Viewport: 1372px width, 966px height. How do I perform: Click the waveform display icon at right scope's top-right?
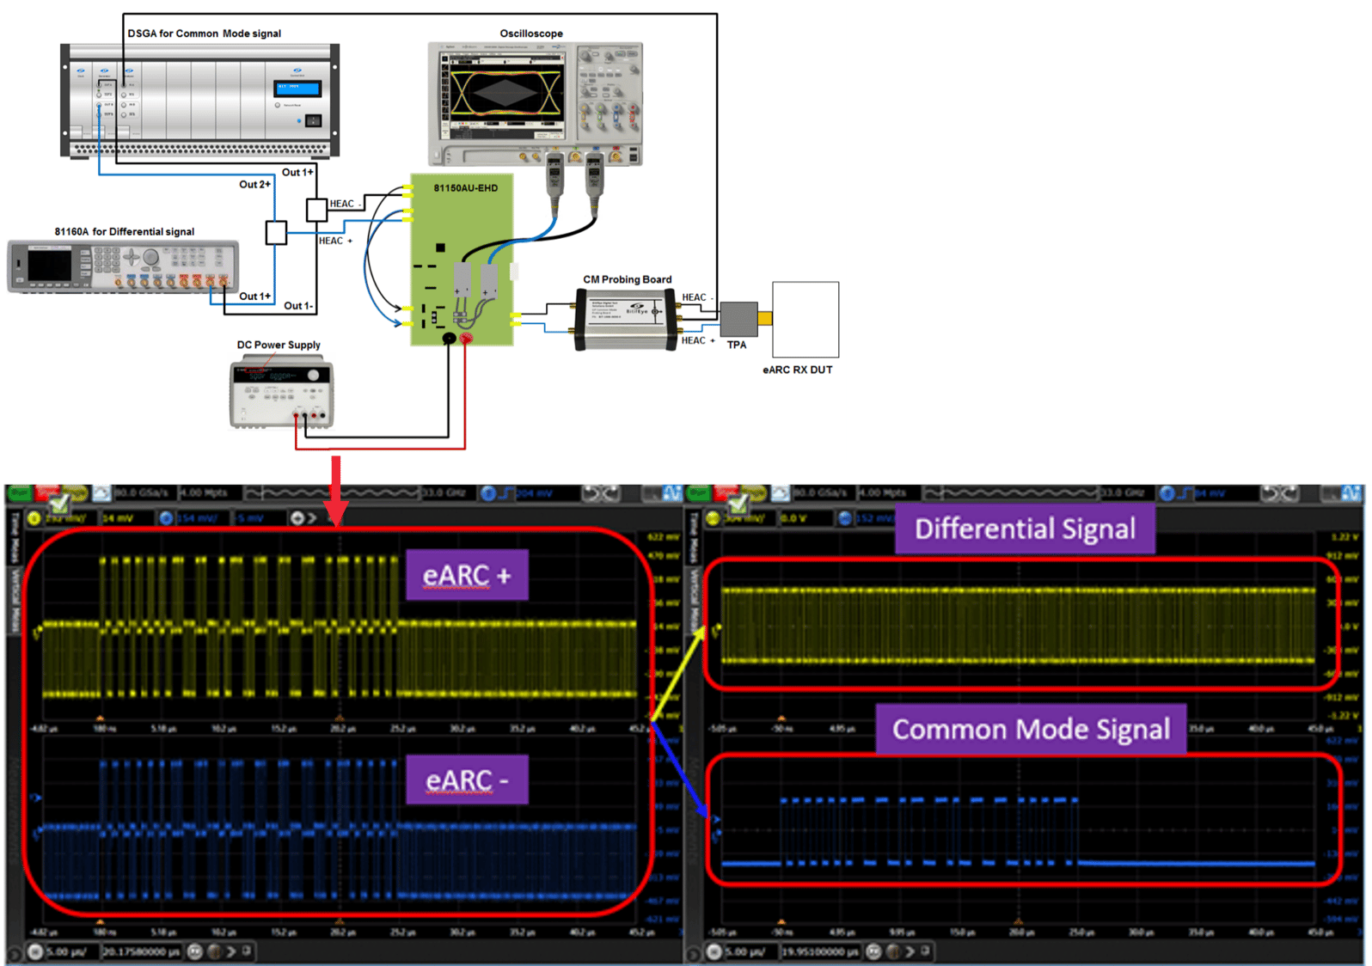1350,493
